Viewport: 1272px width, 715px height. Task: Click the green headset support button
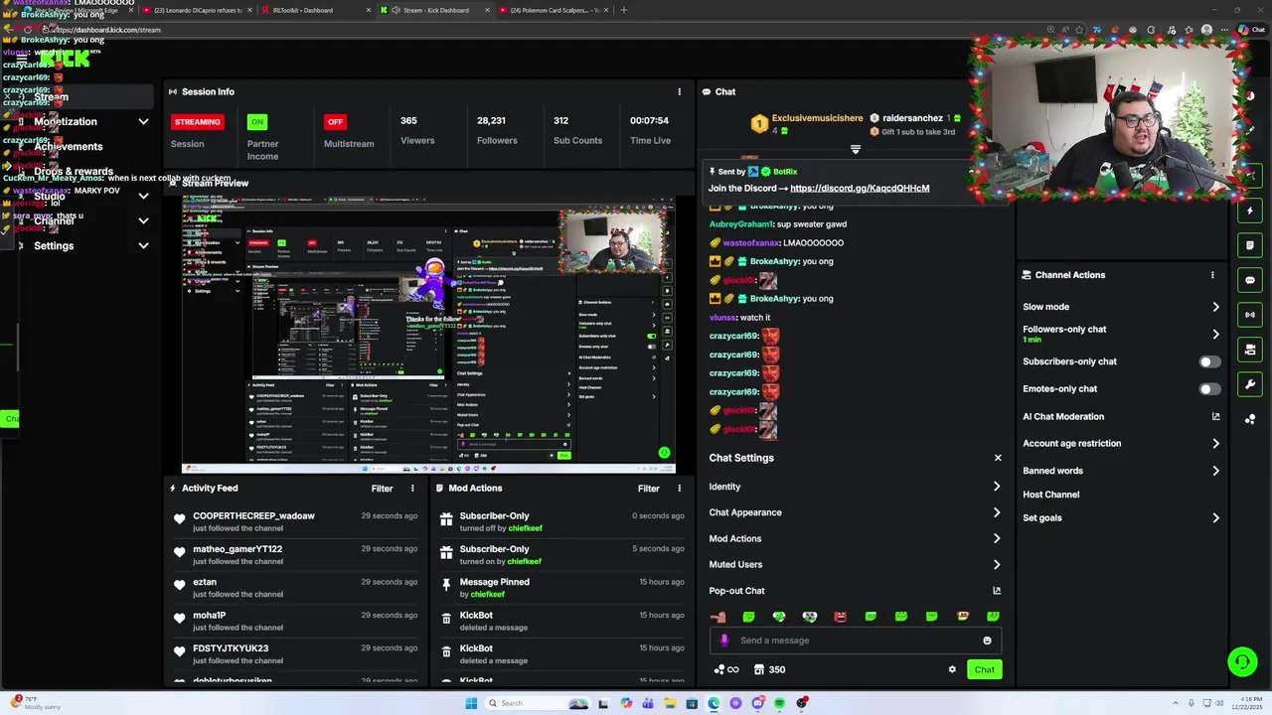tap(1241, 661)
